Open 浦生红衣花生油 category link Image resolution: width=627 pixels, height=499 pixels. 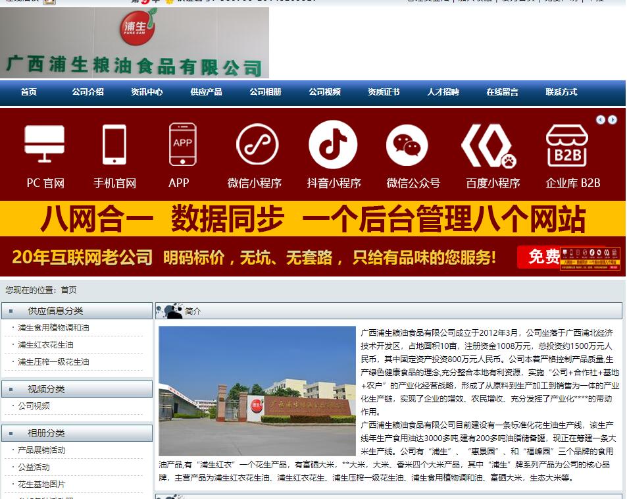coord(45,345)
